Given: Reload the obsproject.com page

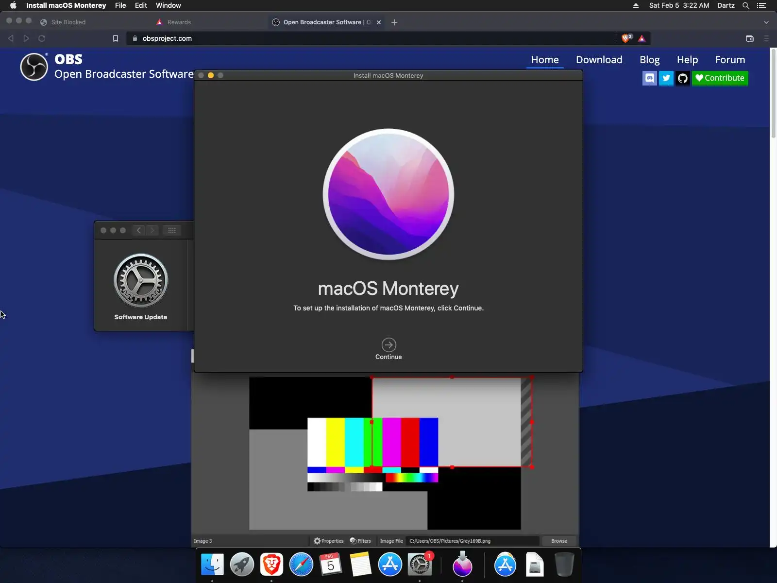Looking at the screenshot, I should pos(42,38).
